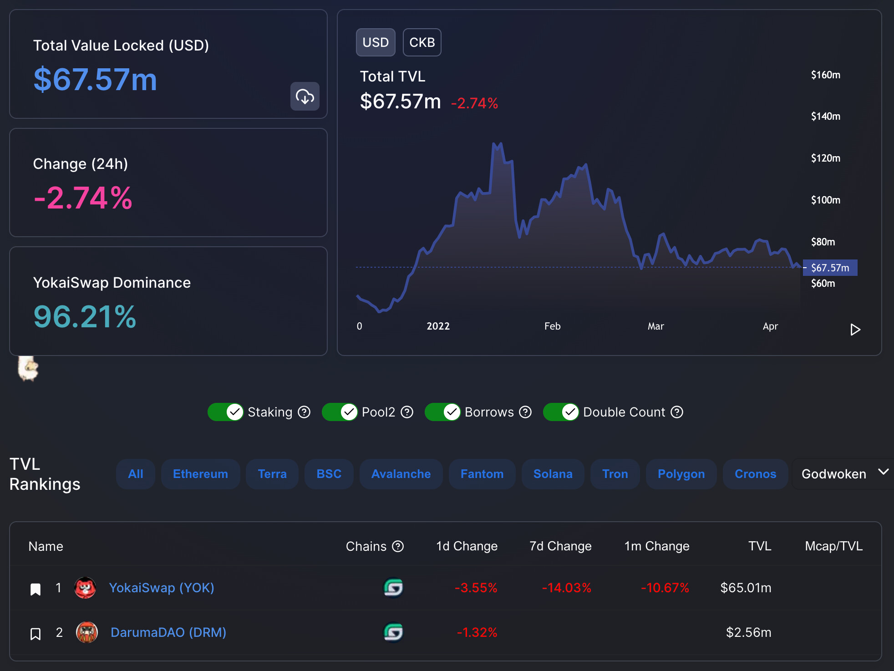Click the Chains column help icon
The height and width of the screenshot is (671, 894).
coord(398,546)
